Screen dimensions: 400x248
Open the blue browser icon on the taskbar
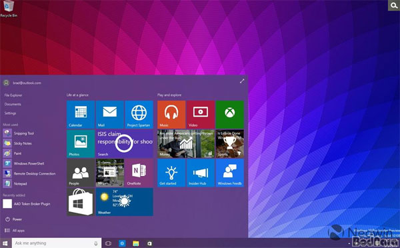click(x=122, y=243)
